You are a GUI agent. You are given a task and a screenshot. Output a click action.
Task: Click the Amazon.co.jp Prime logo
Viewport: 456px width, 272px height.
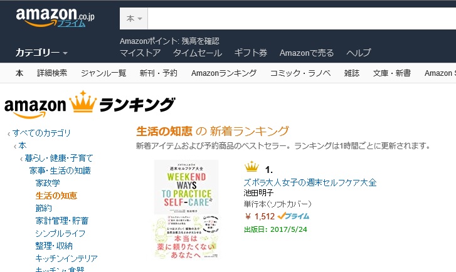(55, 18)
